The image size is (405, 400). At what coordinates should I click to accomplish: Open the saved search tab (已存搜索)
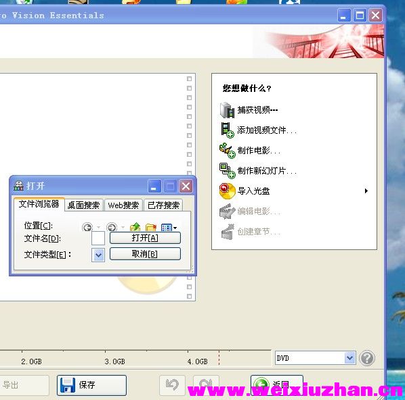coord(163,205)
